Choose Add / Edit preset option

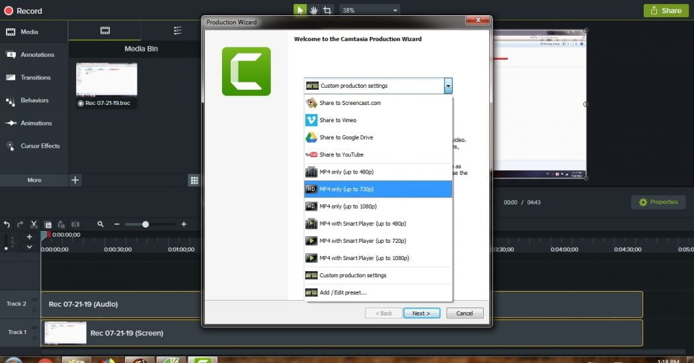(x=378, y=292)
